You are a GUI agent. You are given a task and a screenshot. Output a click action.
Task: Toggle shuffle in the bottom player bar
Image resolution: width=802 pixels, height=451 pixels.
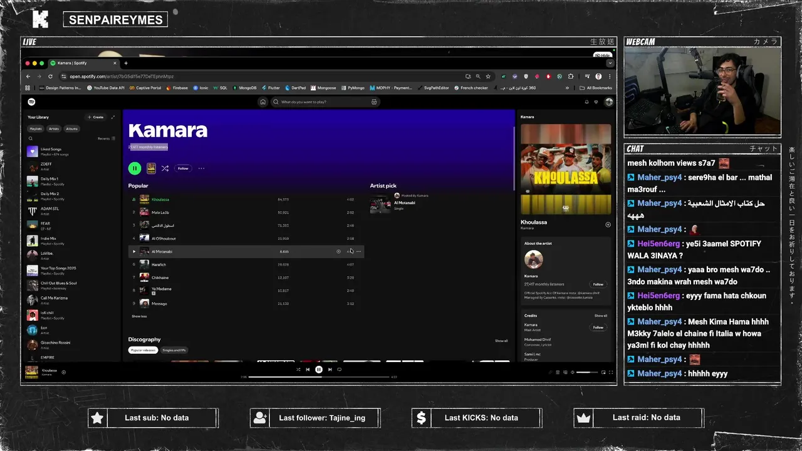point(298,370)
